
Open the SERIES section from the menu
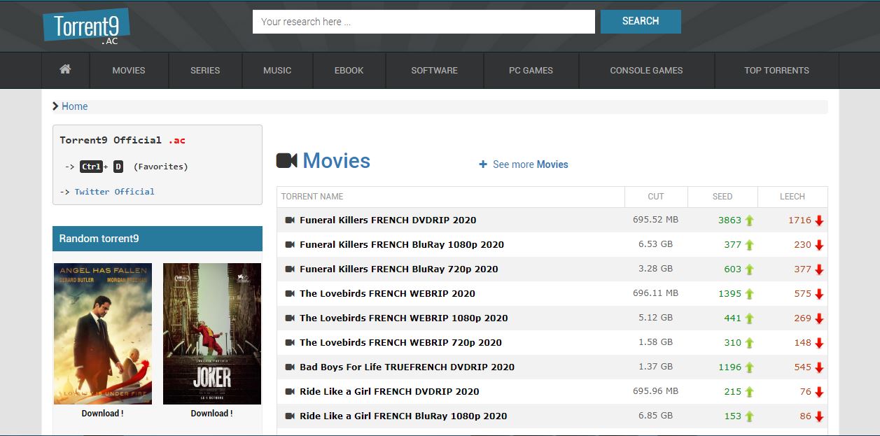coord(204,70)
